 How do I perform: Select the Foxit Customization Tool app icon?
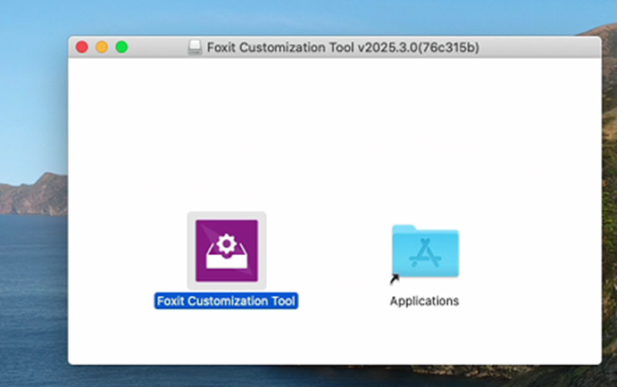(226, 251)
